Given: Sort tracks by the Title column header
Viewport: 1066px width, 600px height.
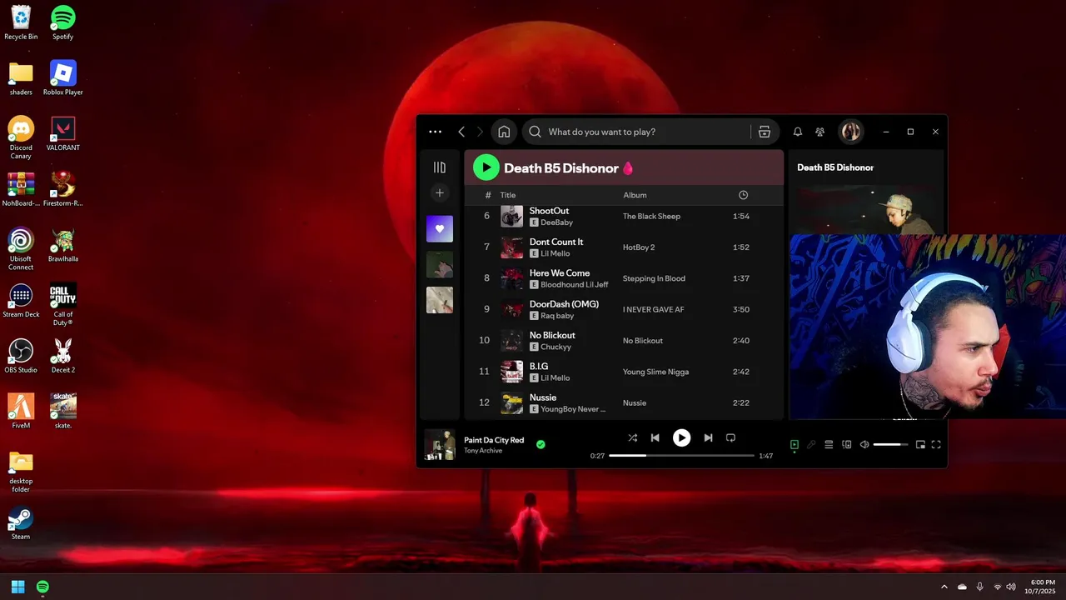Looking at the screenshot, I should (x=508, y=195).
